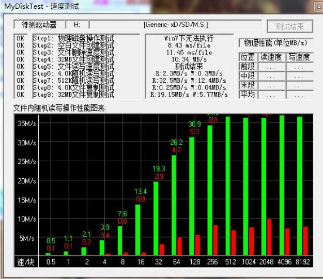Click the 平均 row label
Image resolution: width=323 pixels, height=279 pixels.
[x=248, y=95]
